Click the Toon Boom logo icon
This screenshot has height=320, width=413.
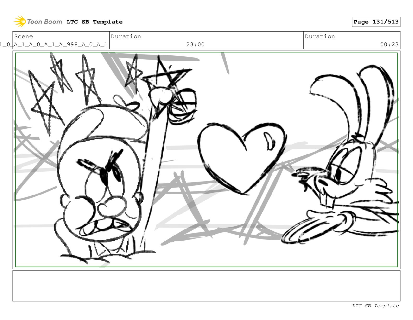pos(20,21)
